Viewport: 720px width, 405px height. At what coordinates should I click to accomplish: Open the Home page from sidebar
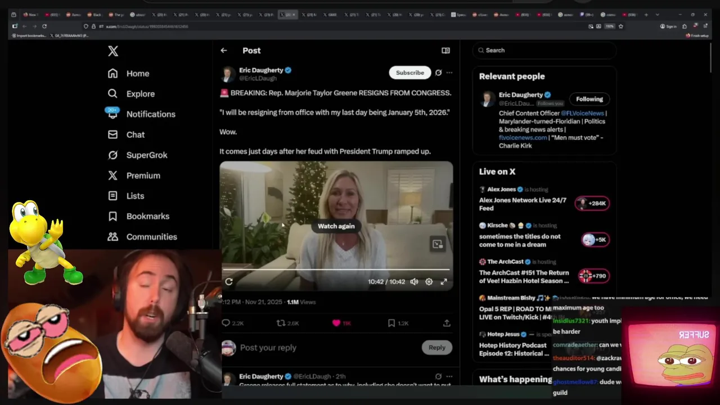(128, 74)
